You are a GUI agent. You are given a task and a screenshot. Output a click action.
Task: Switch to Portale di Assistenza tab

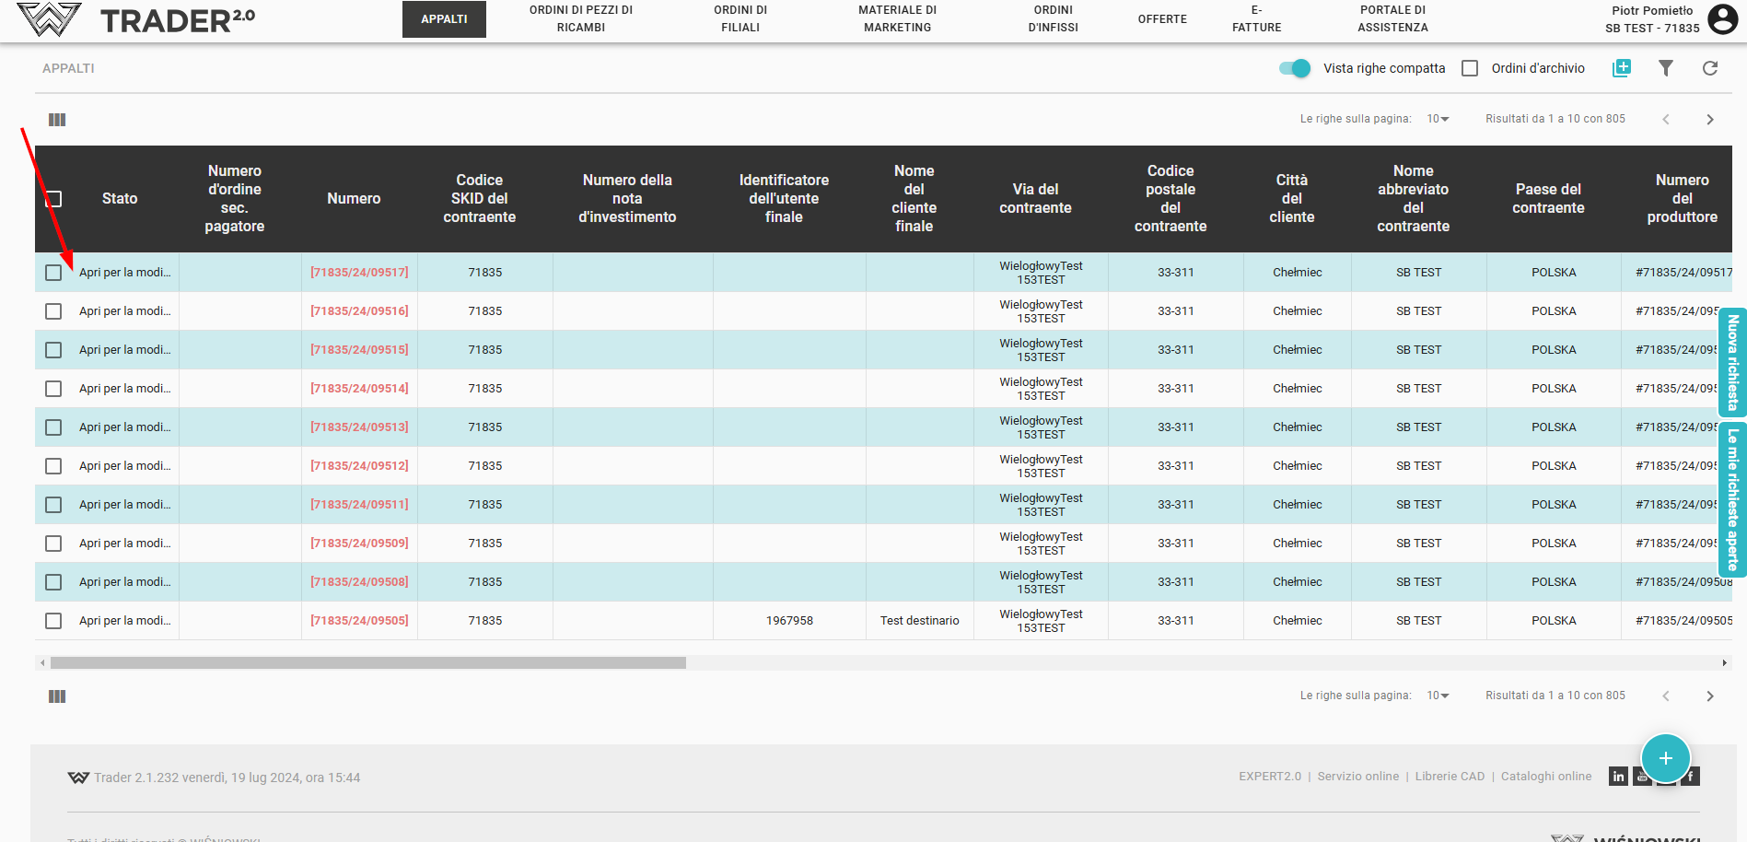1392,19
